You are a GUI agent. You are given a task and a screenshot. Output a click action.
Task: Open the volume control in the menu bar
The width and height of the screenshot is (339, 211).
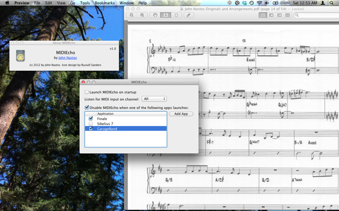267,3
